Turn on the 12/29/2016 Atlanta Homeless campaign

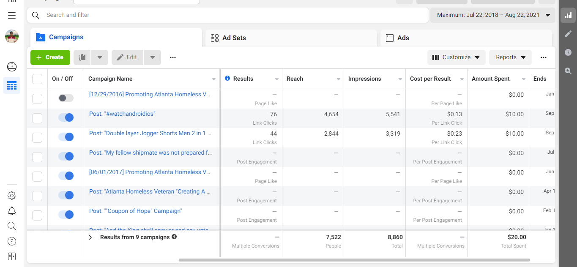(x=66, y=98)
